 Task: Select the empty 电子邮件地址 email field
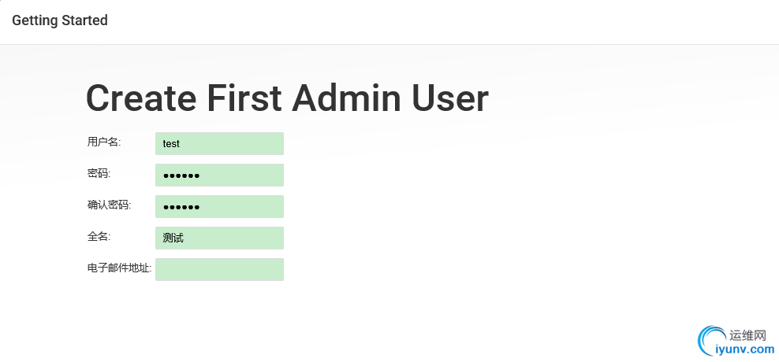(220, 269)
